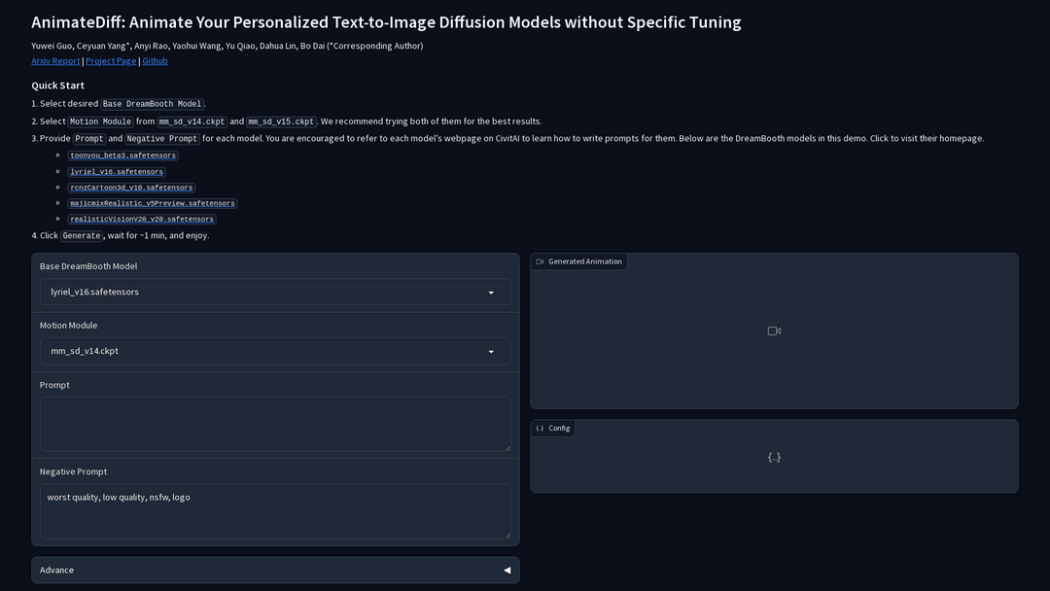
Task: Click the Generated Animation label
Action: click(x=579, y=261)
